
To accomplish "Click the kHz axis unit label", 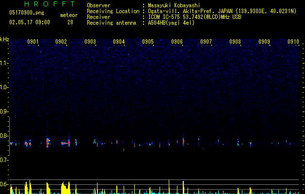I will [4, 39].
